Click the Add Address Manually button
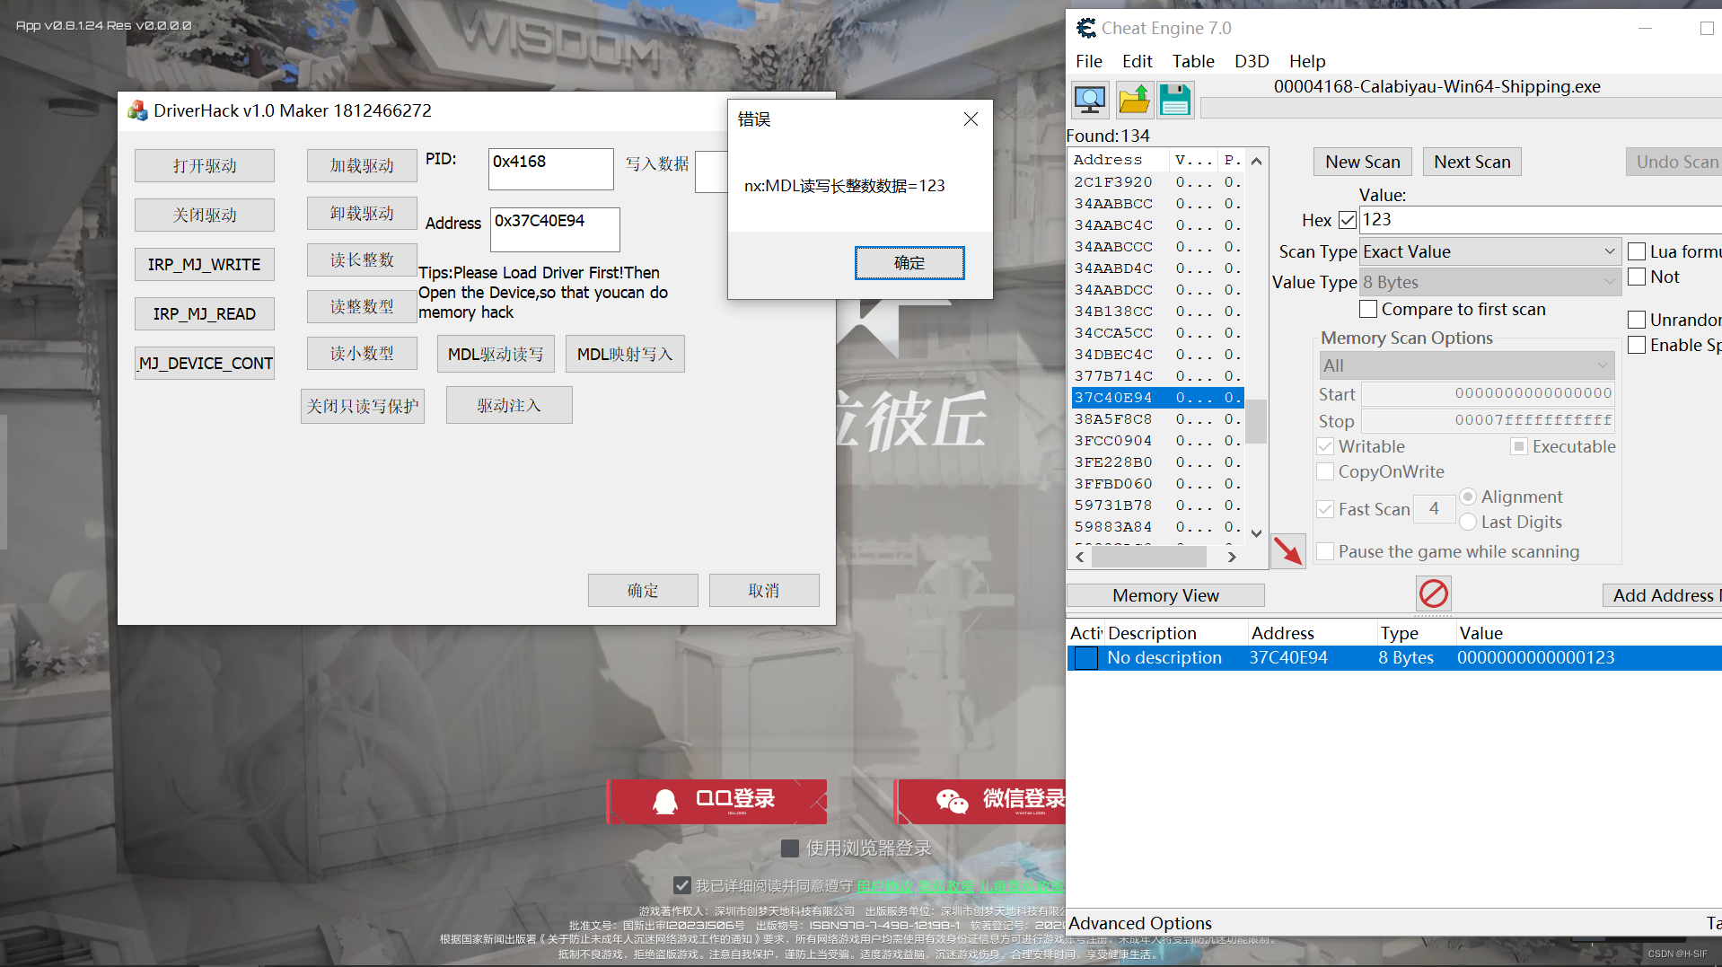This screenshot has width=1722, height=967. point(1663,595)
